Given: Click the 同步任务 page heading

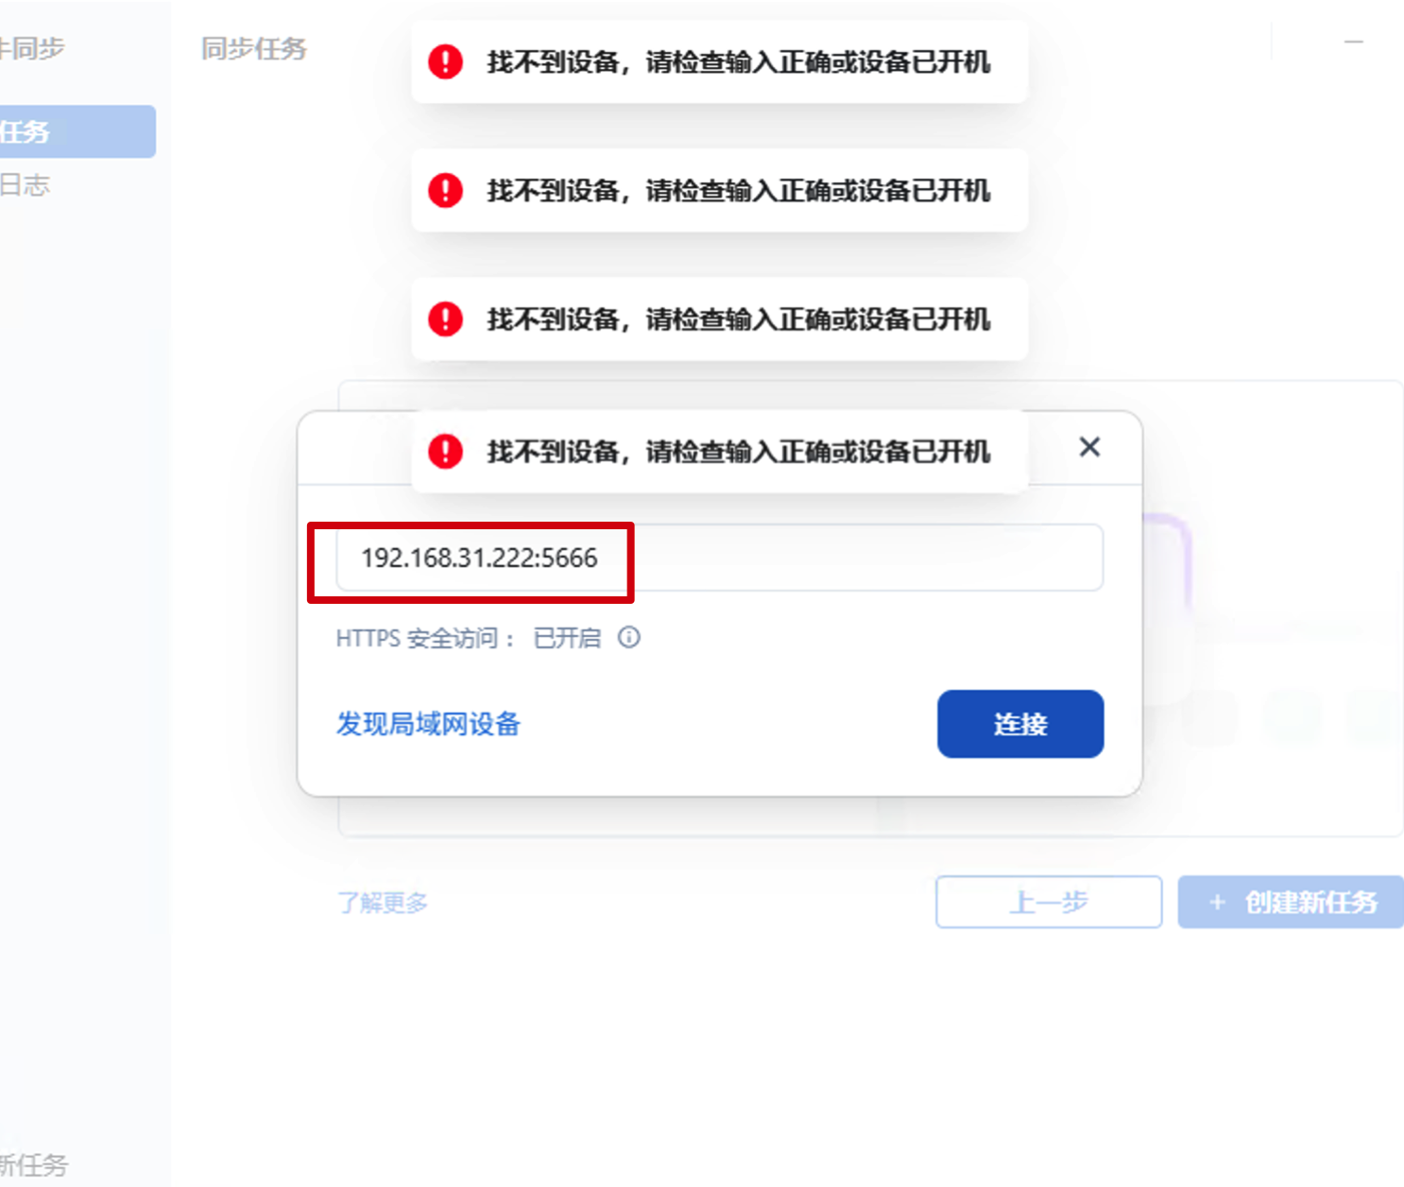Looking at the screenshot, I should point(254,48).
